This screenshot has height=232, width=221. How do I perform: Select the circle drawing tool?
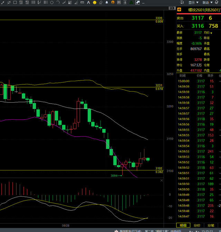tap(52, 2)
